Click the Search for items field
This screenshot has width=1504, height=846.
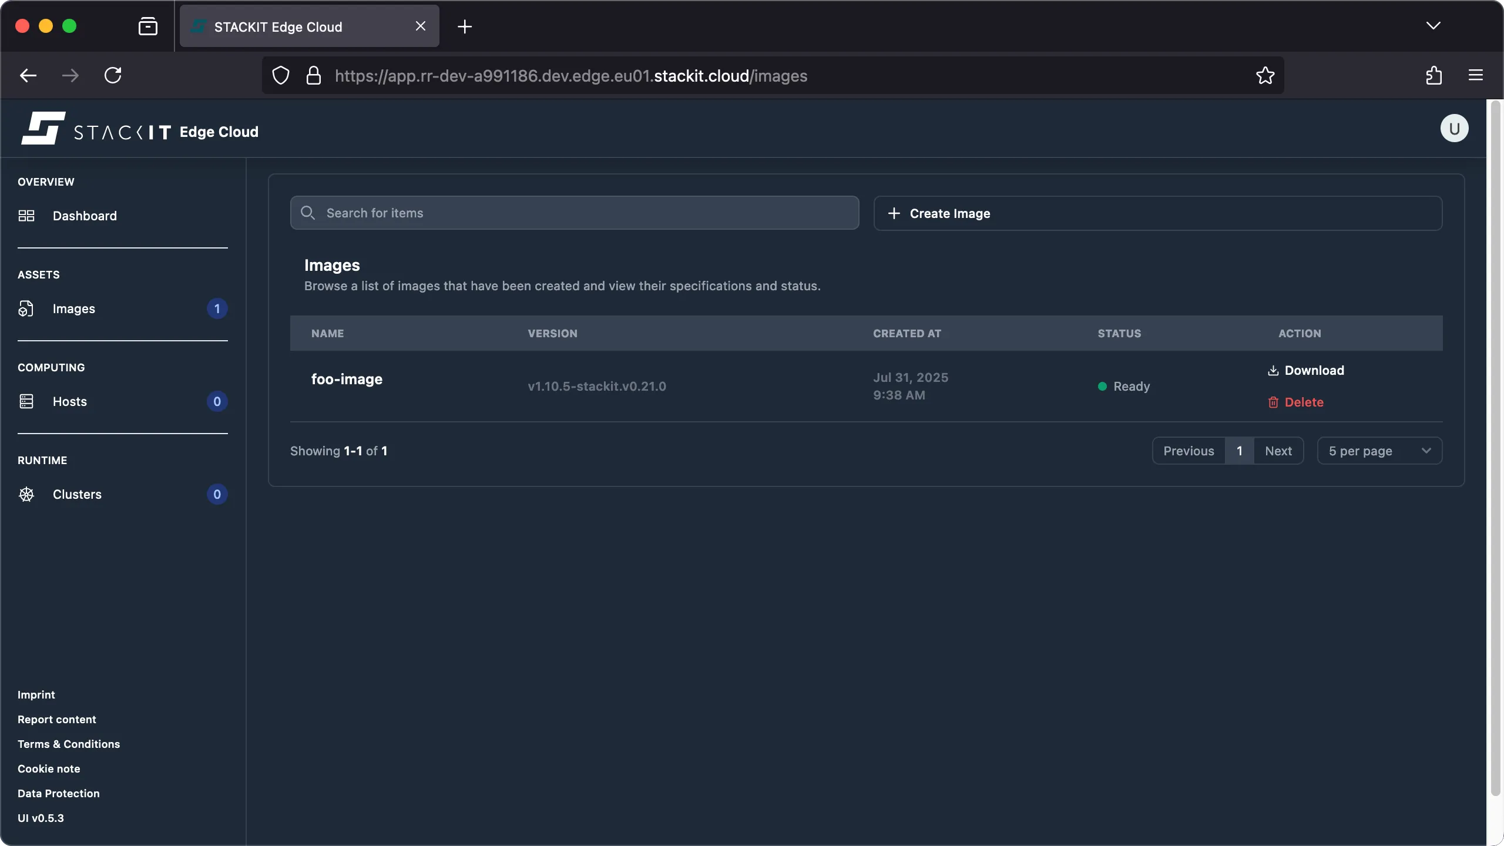coord(573,213)
